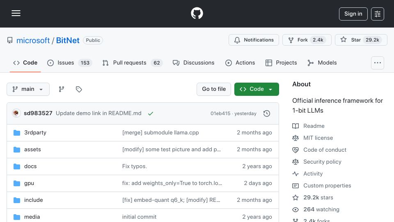Expand the green Code dropdown
The image size is (394, 222).
(257, 89)
